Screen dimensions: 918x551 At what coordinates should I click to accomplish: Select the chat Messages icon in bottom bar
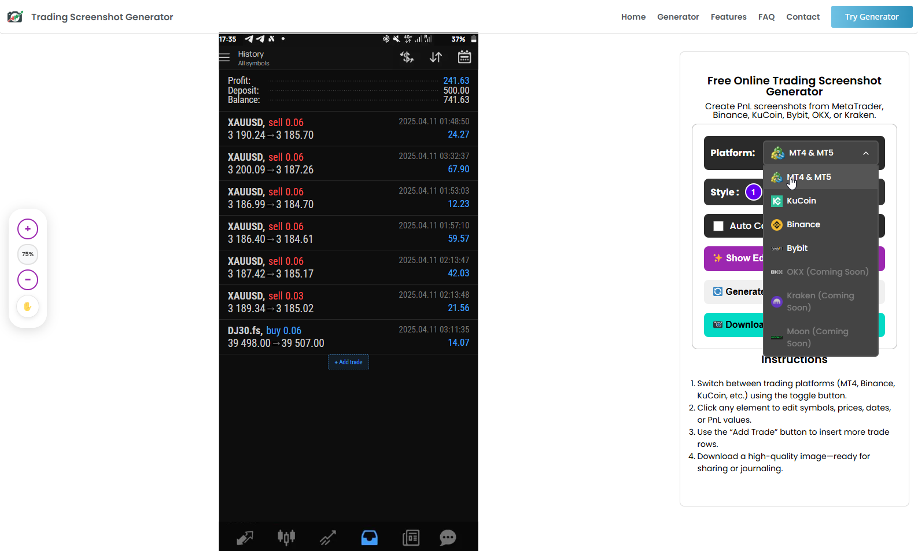pyautogui.click(x=448, y=538)
